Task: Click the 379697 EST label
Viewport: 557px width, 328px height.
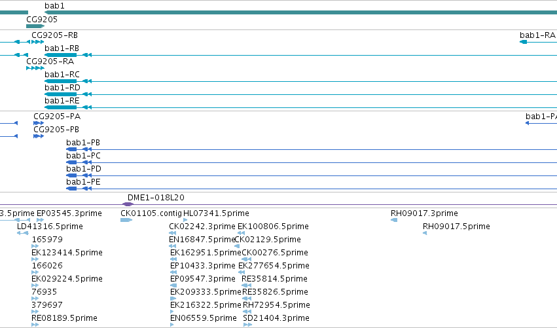Action: [47, 305]
